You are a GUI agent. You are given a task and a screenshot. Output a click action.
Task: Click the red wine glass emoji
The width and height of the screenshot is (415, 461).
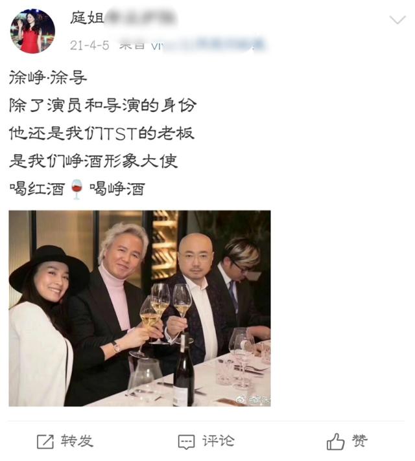click(x=77, y=189)
